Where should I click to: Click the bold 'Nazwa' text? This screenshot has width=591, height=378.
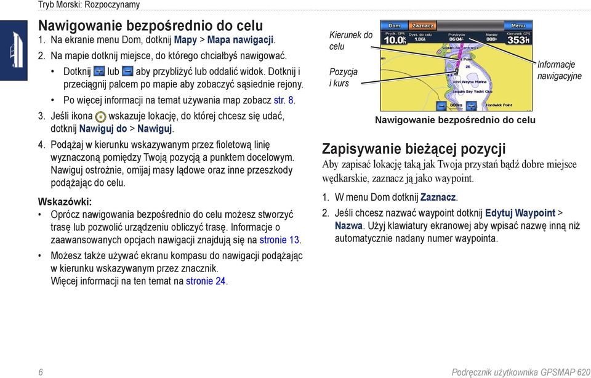coord(348,226)
